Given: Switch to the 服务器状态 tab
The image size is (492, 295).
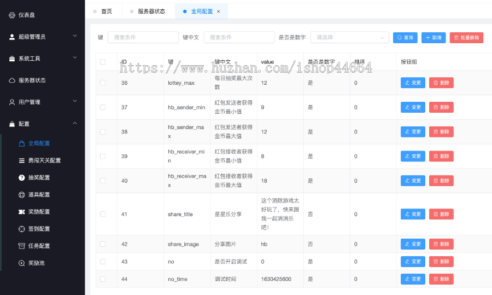Looking at the screenshot, I should 148,11.
